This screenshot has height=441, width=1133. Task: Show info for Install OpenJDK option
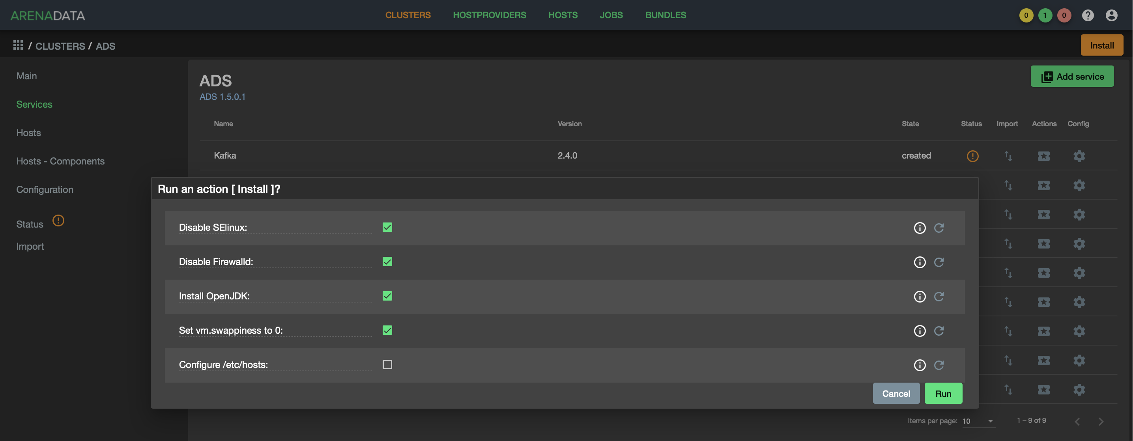pyautogui.click(x=920, y=296)
